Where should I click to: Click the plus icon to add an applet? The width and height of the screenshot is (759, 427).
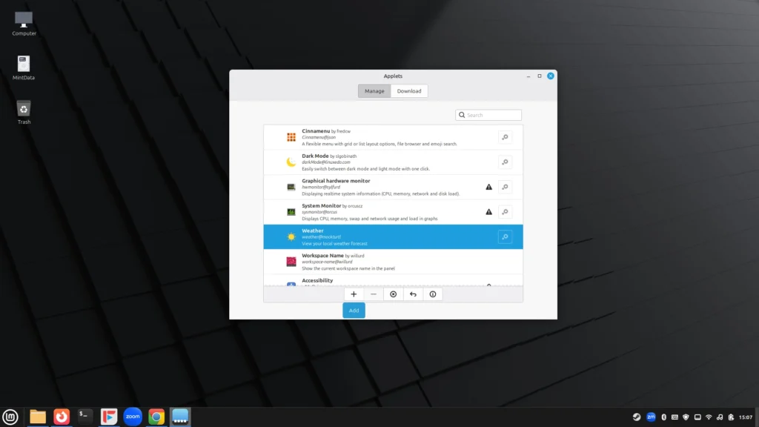point(354,294)
